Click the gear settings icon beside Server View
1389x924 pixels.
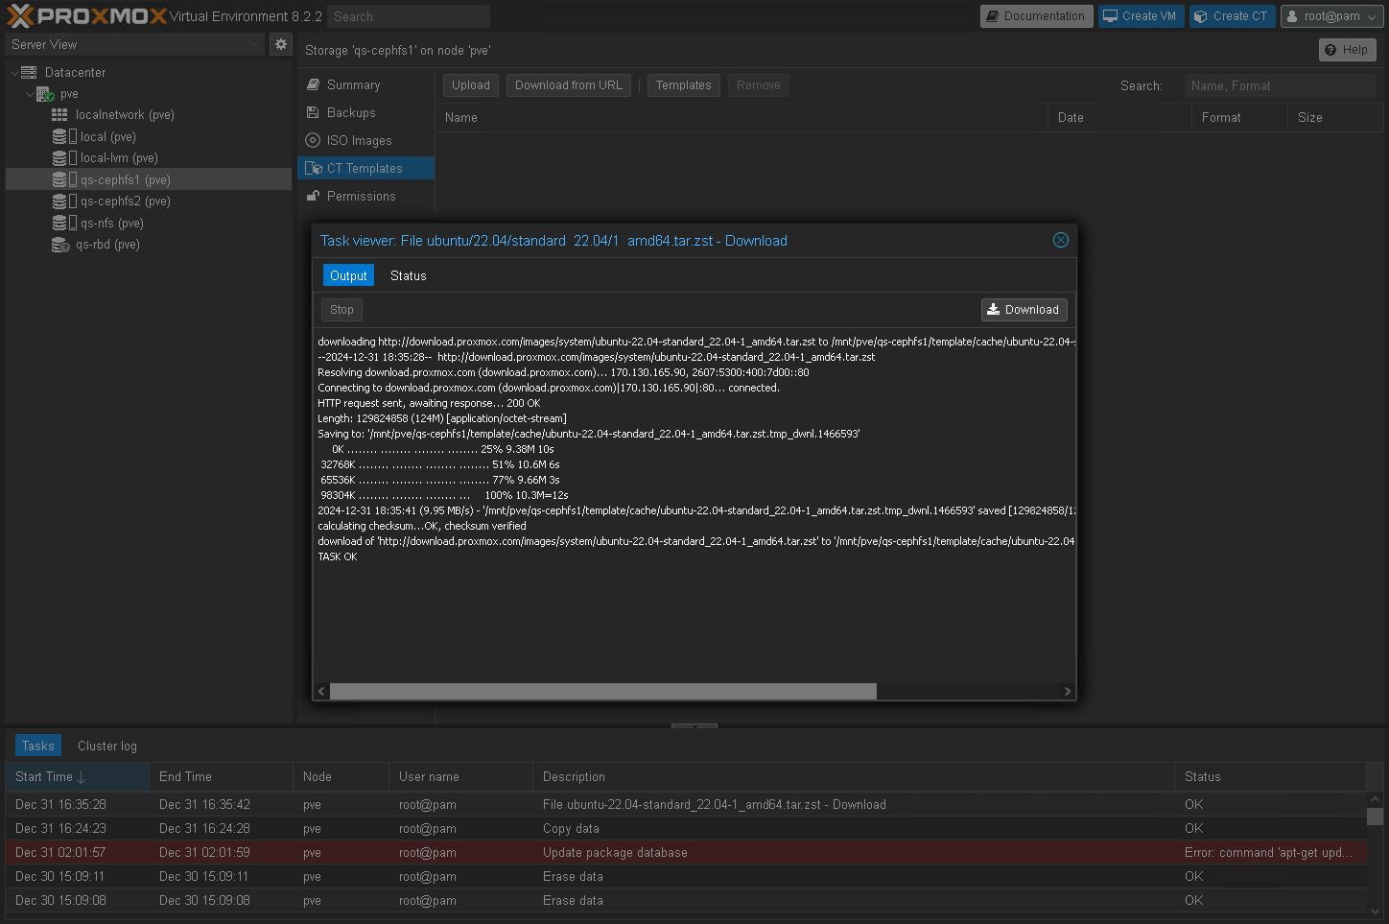[280, 44]
